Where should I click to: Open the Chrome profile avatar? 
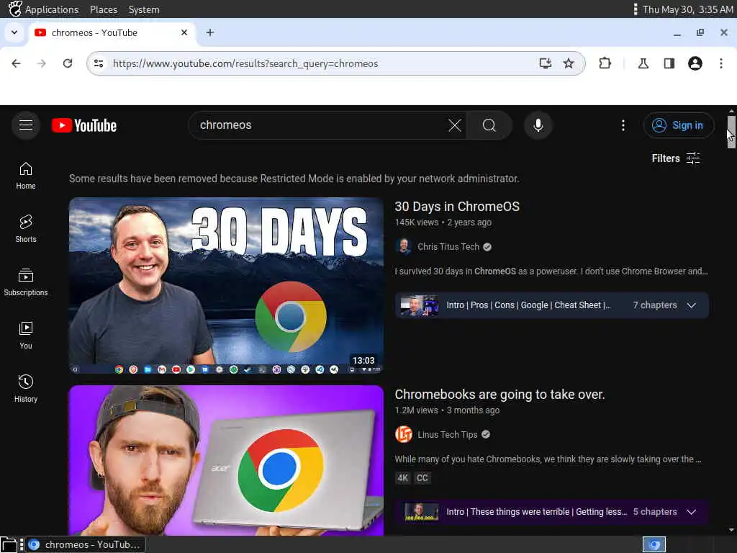pos(695,63)
